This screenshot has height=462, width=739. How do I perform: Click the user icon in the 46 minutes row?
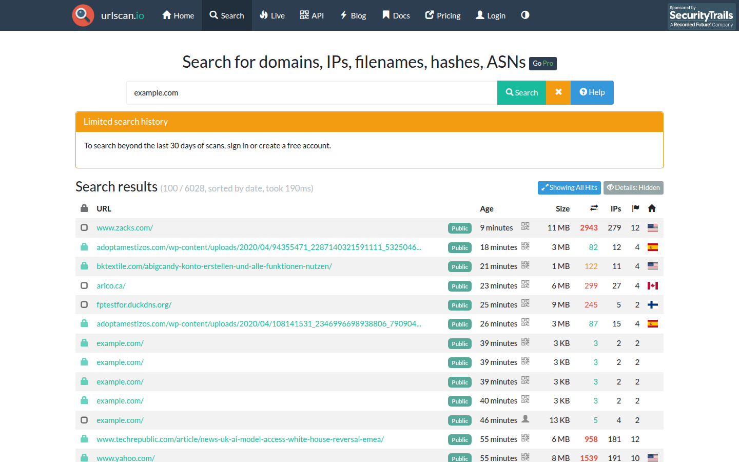[x=526, y=419]
